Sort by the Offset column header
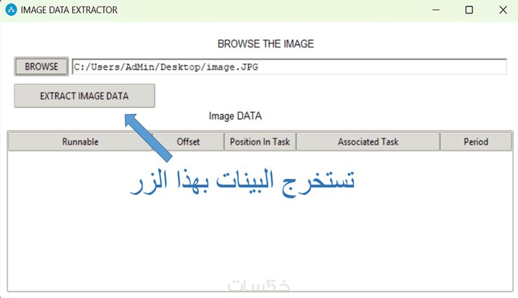Image resolution: width=518 pixels, height=298 pixels. point(188,141)
